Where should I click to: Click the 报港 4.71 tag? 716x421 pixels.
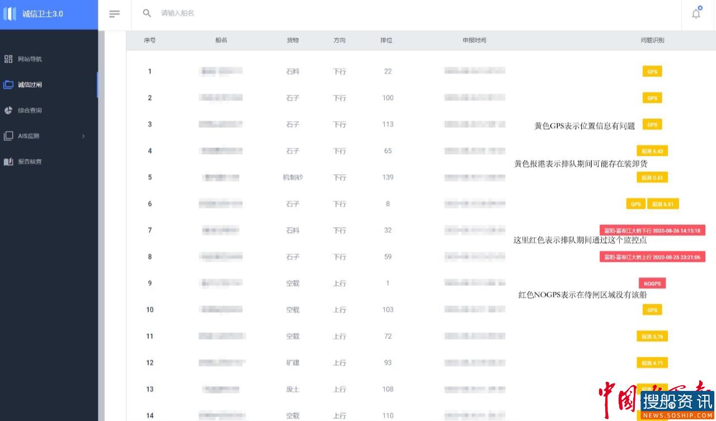point(652,363)
